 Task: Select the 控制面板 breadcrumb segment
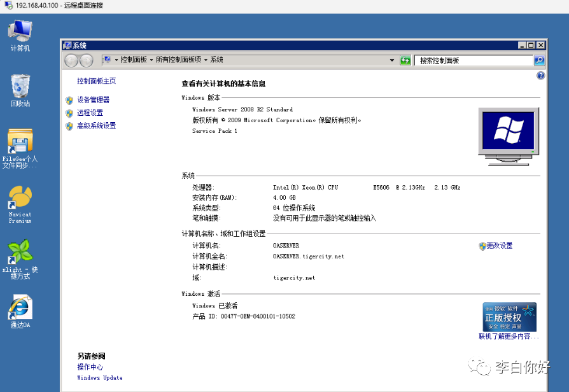tap(134, 60)
